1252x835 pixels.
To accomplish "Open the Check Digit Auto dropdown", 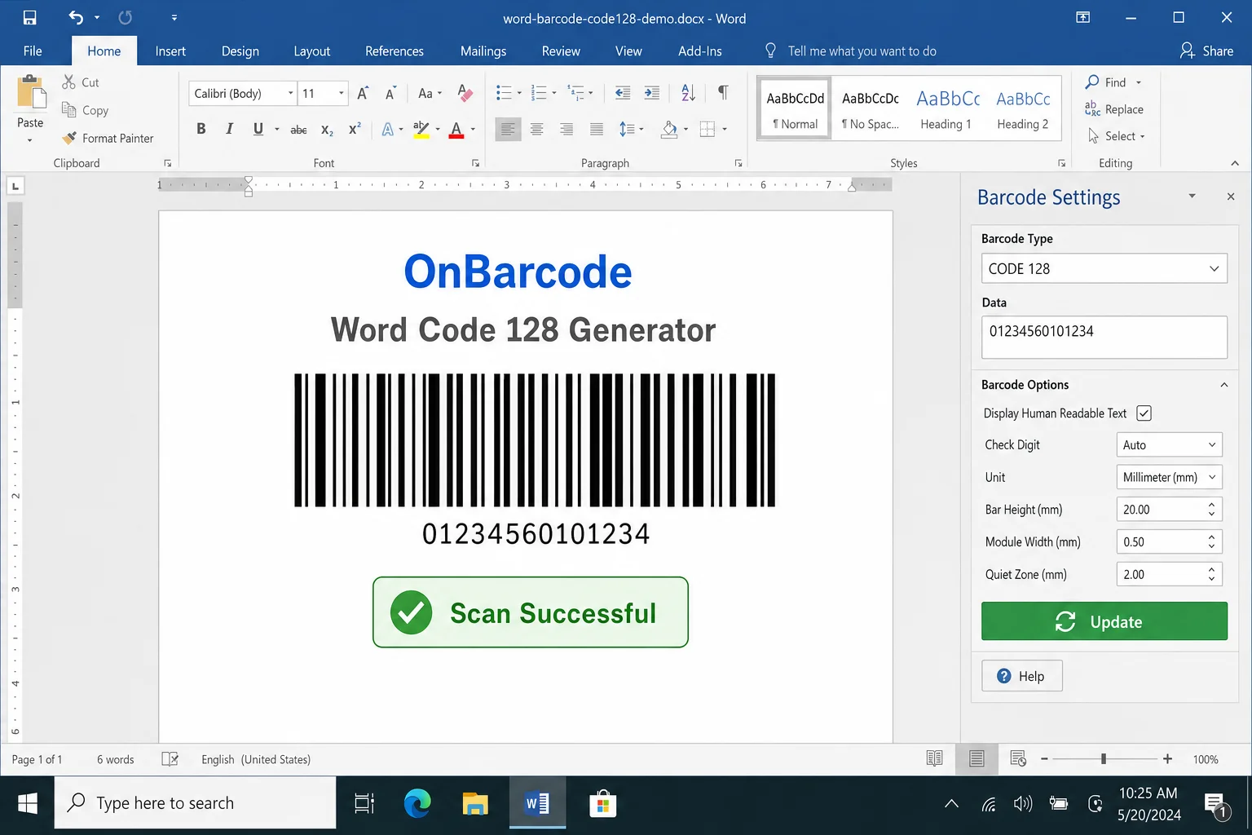I will pos(1169,444).
